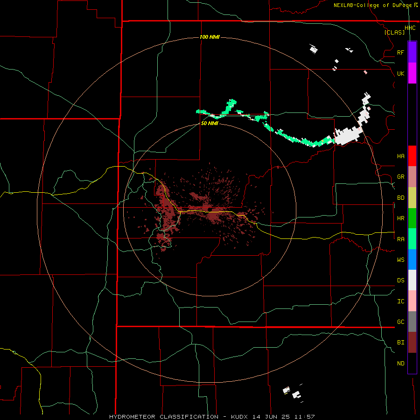The width and height of the screenshot is (420, 420).
Task: Click the HR legend label
Action: pyautogui.click(x=400, y=218)
